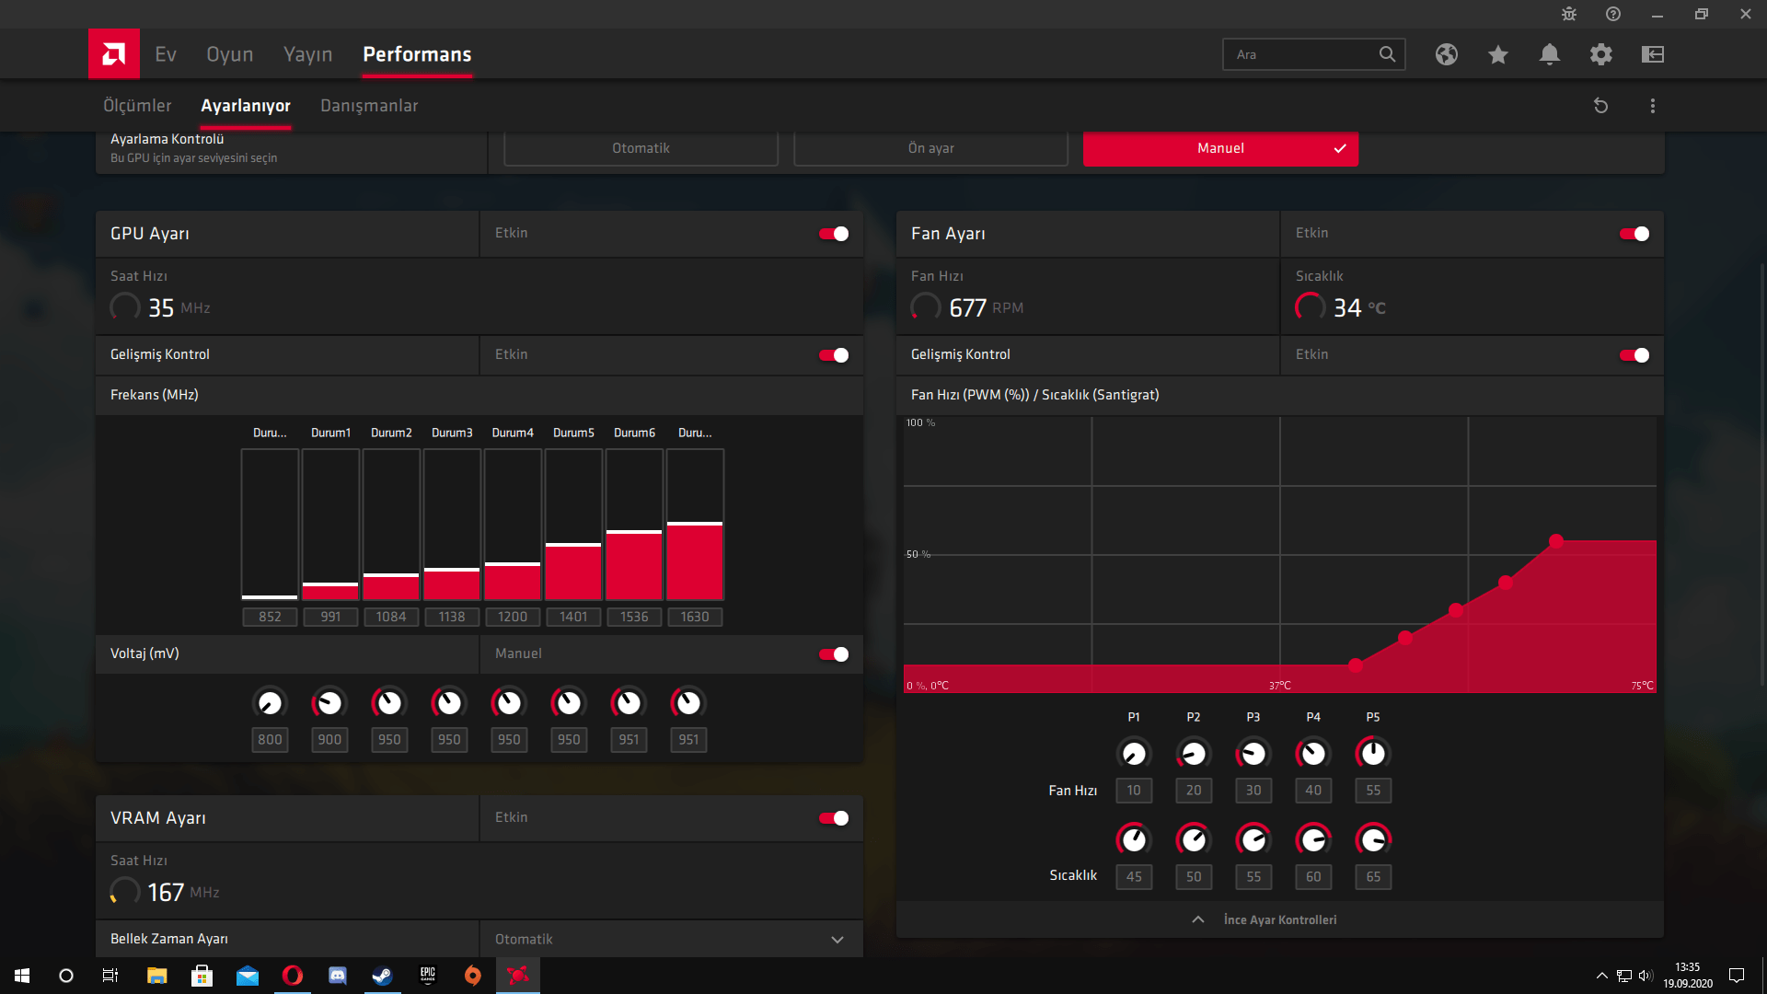Select Otomatik tuning mode
Image resolution: width=1767 pixels, height=994 pixels.
[x=641, y=148]
